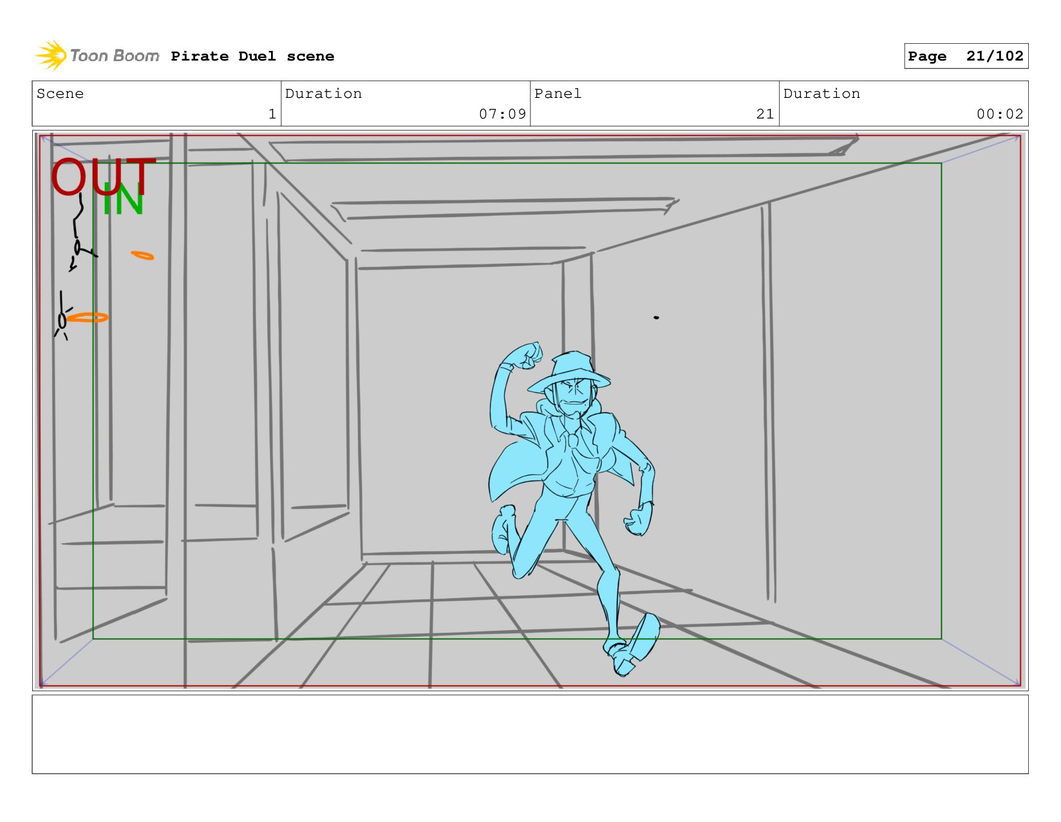The image size is (1061, 822).
Task: Click the 'Panel' header label
Action: [558, 93]
